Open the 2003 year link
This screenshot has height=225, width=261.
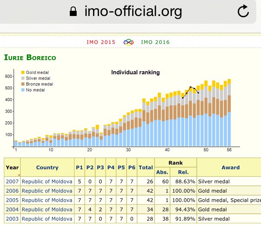click(12, 219)
